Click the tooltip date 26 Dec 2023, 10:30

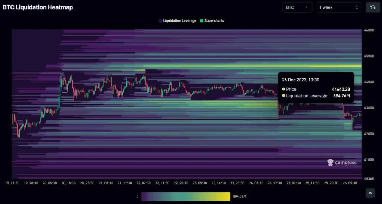301,80
